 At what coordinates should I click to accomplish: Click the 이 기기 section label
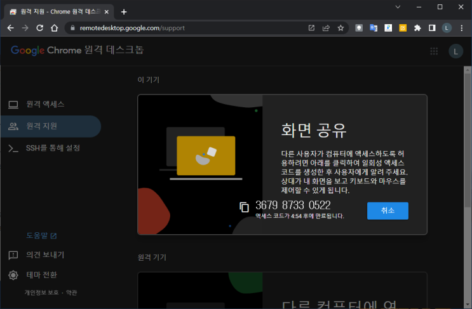point(149,80)
